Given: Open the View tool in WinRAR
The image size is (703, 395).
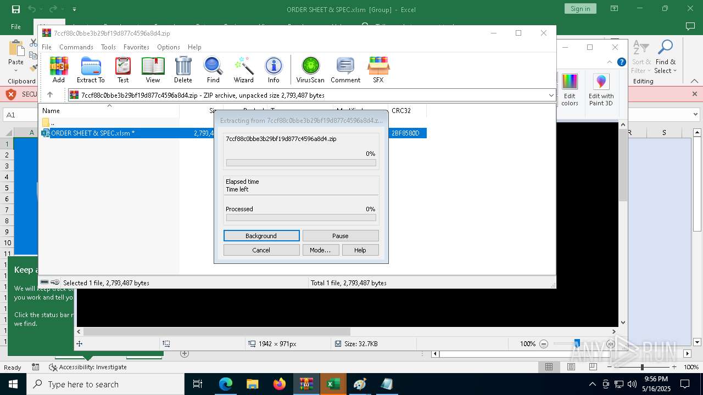Looking at the screenshot, I should 153,70.
